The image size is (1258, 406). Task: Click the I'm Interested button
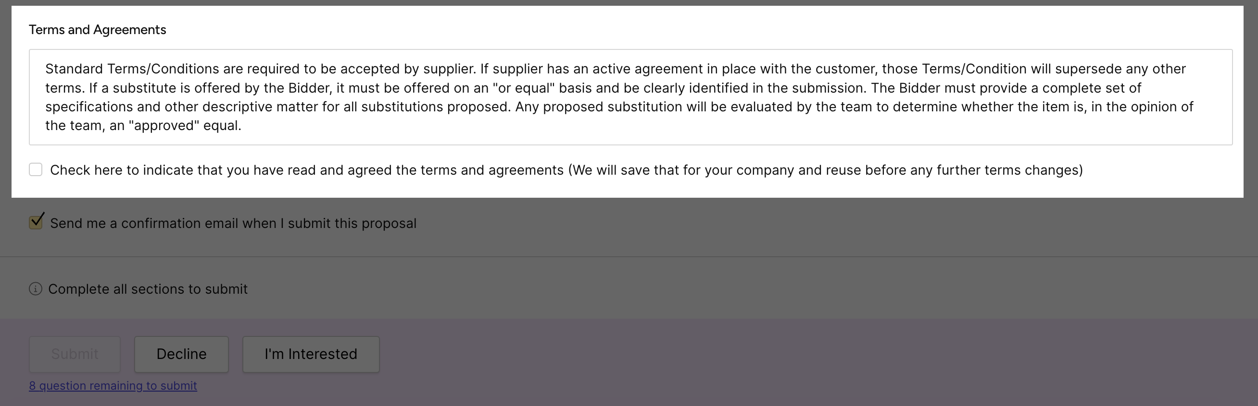tap(311, 354)
